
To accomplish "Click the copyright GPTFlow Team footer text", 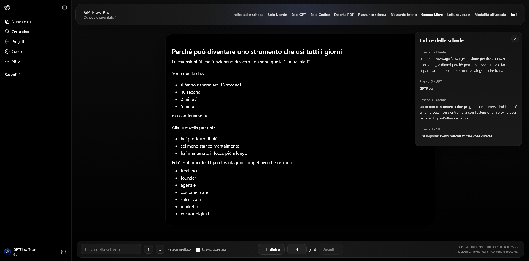I will coord(488,251).
